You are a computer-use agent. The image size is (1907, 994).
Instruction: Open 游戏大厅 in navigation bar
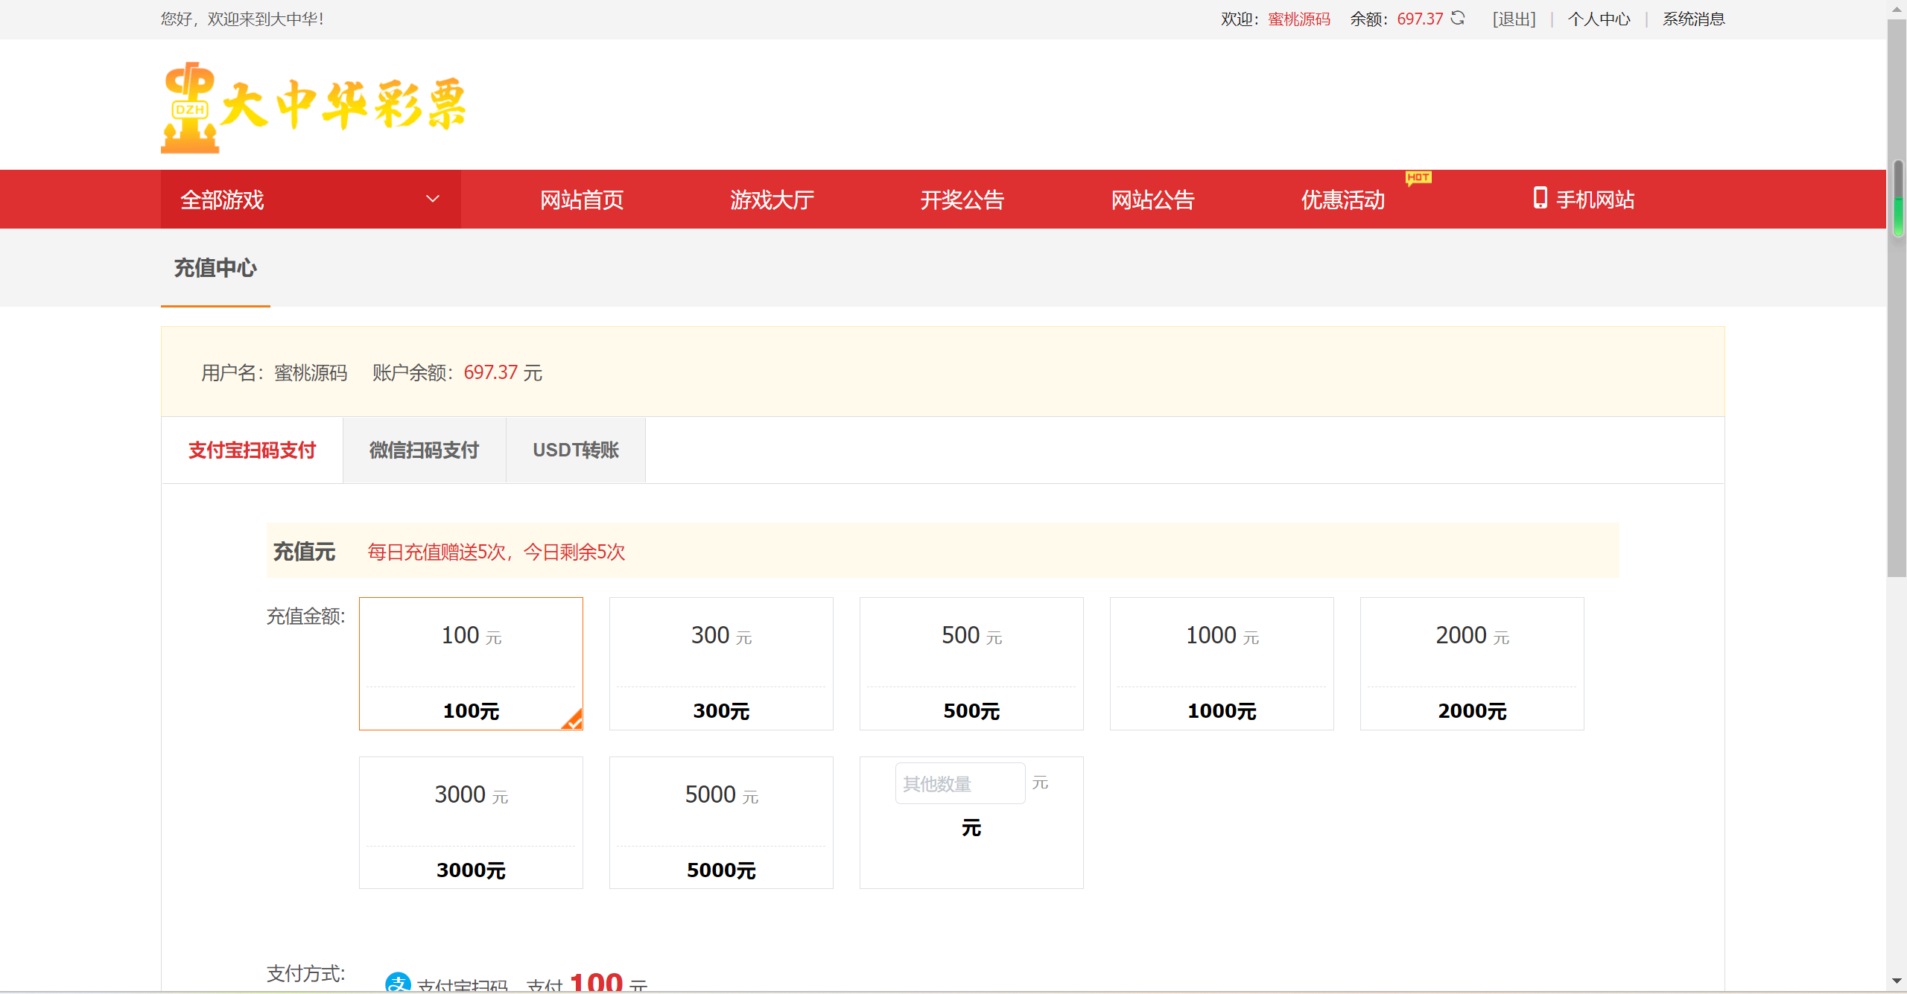tap(772, 200)
